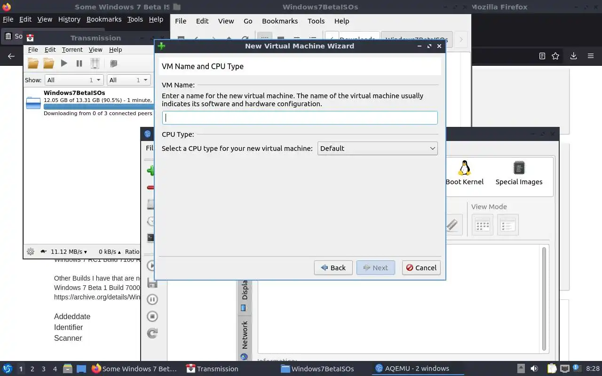This screenshot has height=376, width=602.
Task: Open Firefox's History menu
Action: (69, 19)
